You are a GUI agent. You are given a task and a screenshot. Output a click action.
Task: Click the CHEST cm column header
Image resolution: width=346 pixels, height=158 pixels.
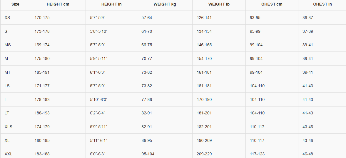coord(272,4)
